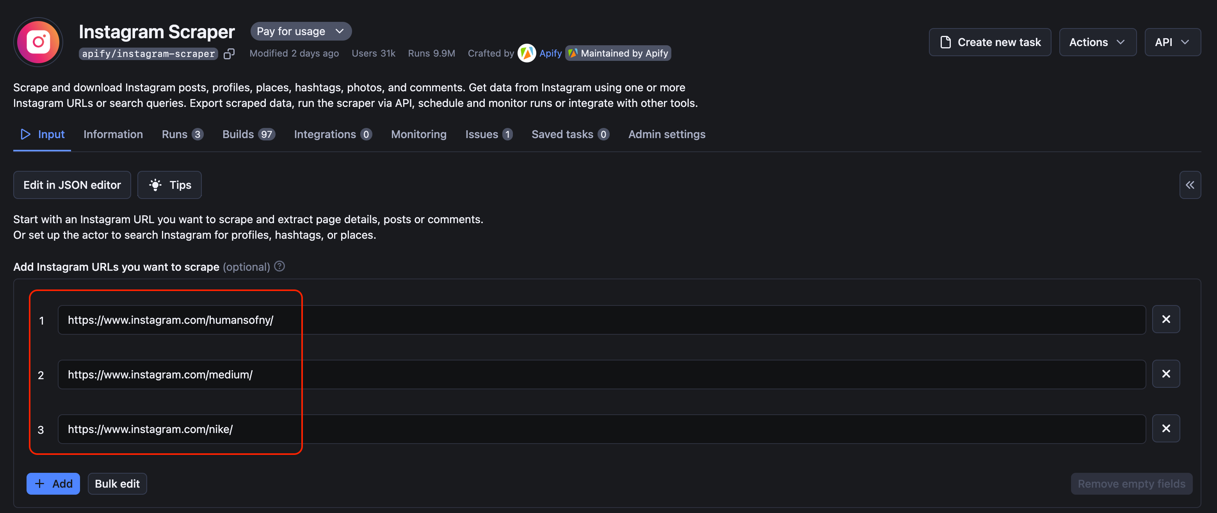Open the Tips lightbulb button
The width and height of the screenshot is (1217, 513).
pos(170,185)
